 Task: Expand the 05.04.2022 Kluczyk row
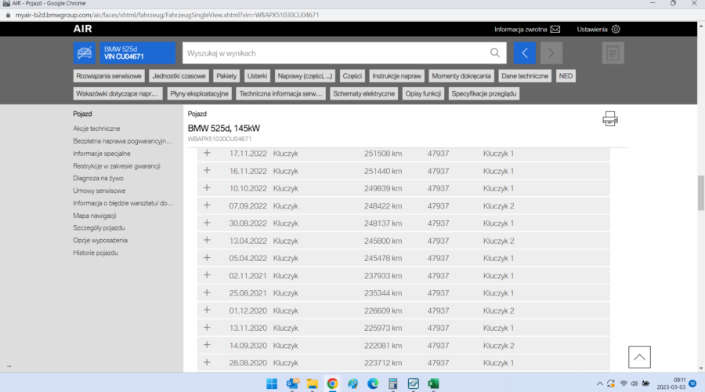[207, 258]
